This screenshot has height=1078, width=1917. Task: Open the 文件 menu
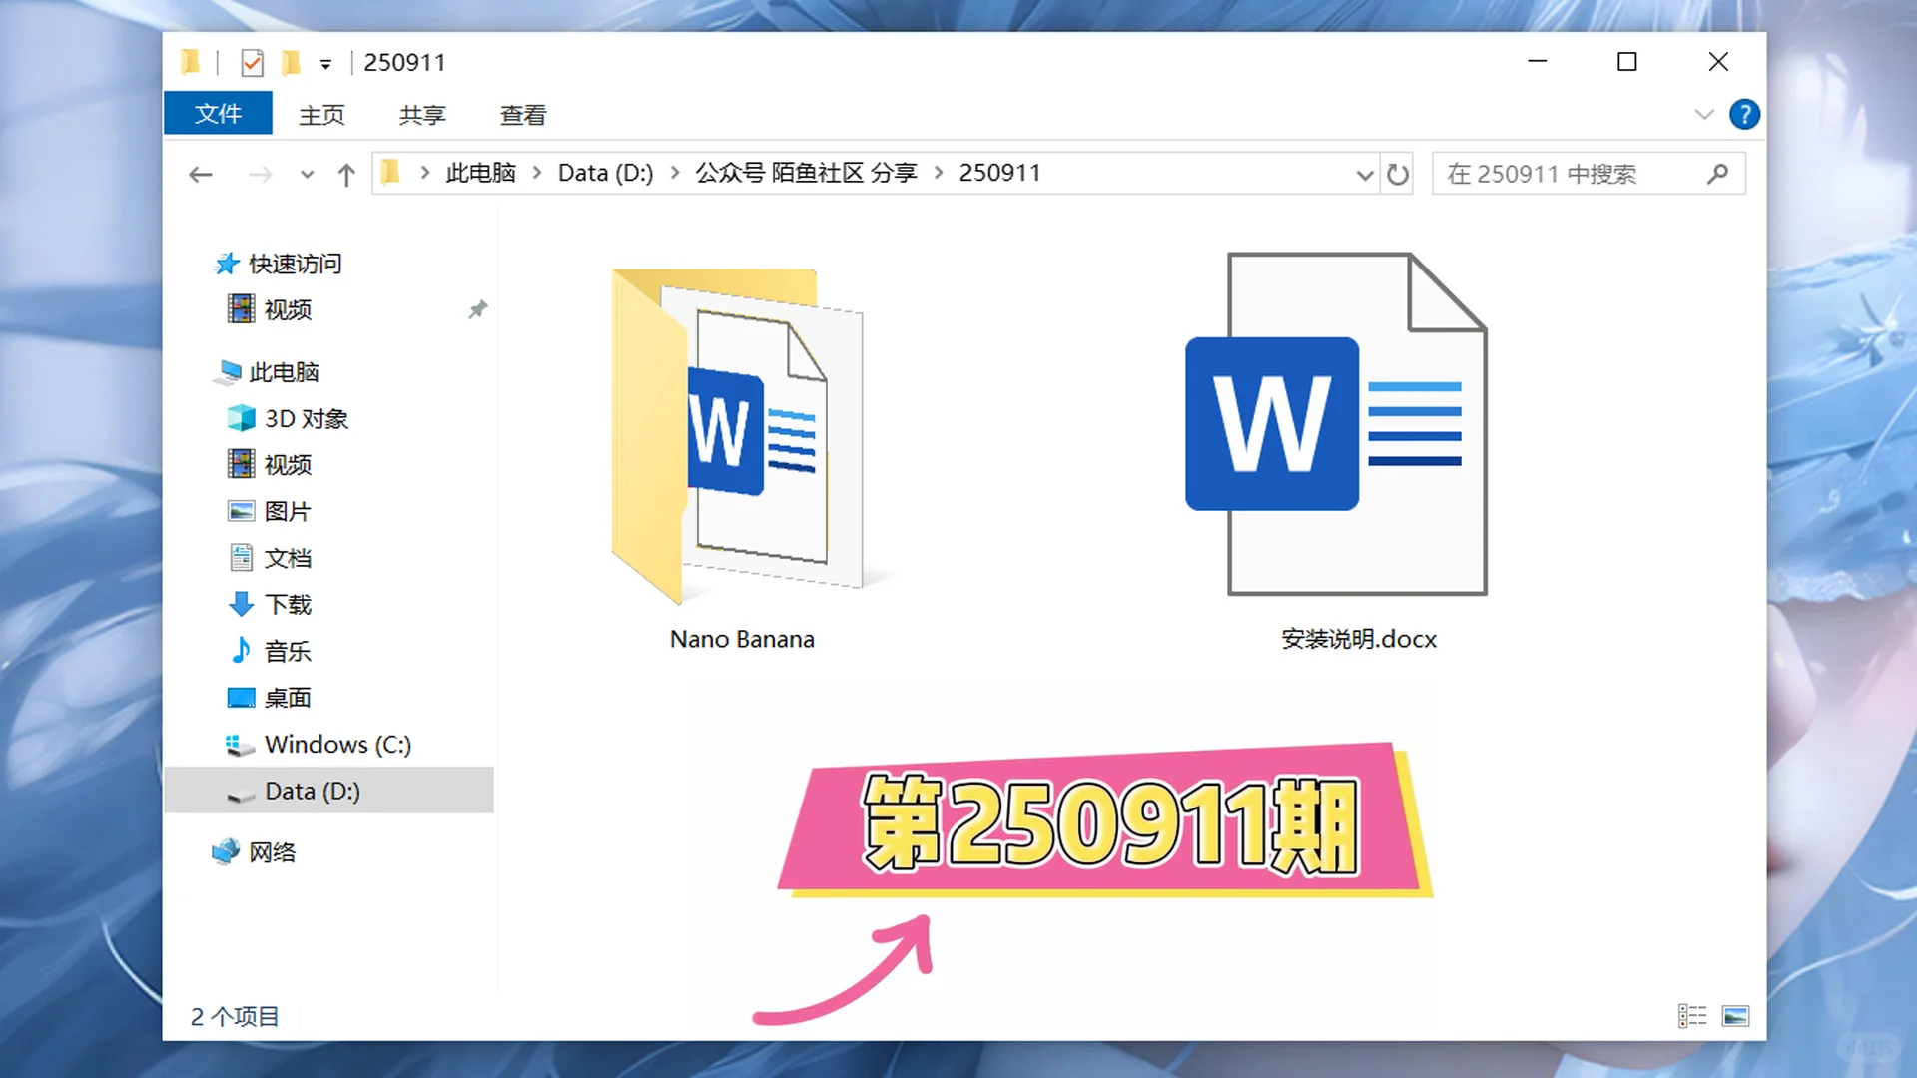click(217, 113)
